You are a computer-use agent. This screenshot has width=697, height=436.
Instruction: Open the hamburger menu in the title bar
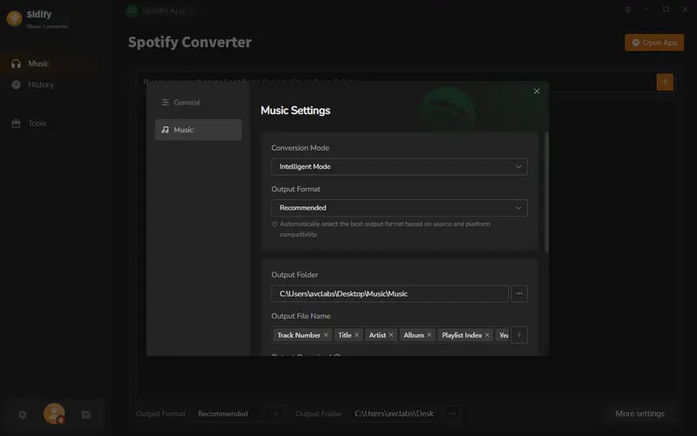pos(627,10)
